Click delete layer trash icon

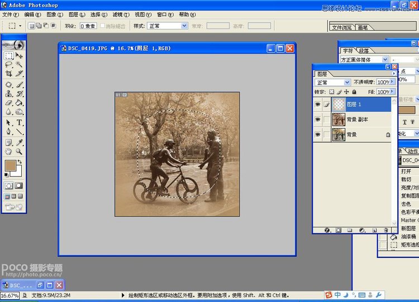pos(385,230)
